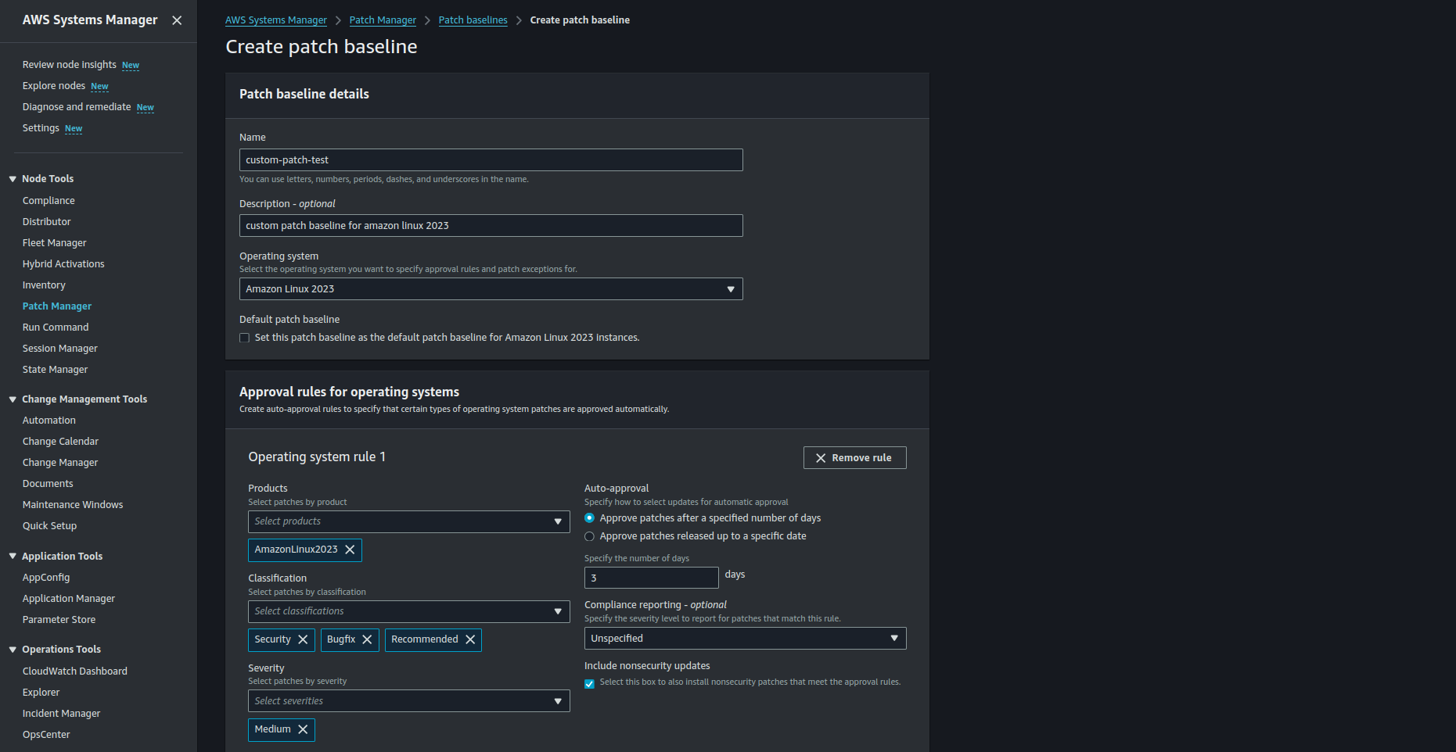Open Distributor page
The height and width of the screenshot is (752, 1456).
(x=46, y=222)
